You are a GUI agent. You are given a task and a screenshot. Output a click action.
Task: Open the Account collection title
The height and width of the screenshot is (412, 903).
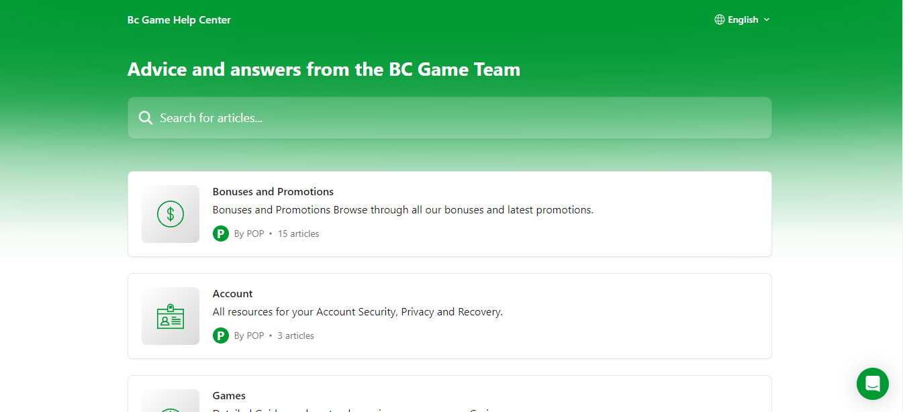click(233, 294)
